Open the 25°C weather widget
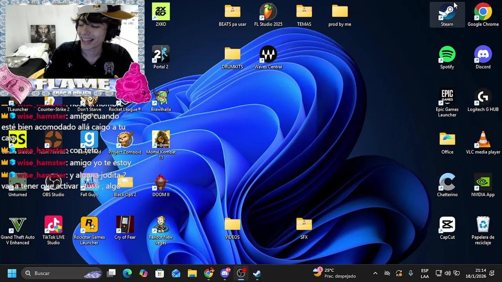 (334, 273)
